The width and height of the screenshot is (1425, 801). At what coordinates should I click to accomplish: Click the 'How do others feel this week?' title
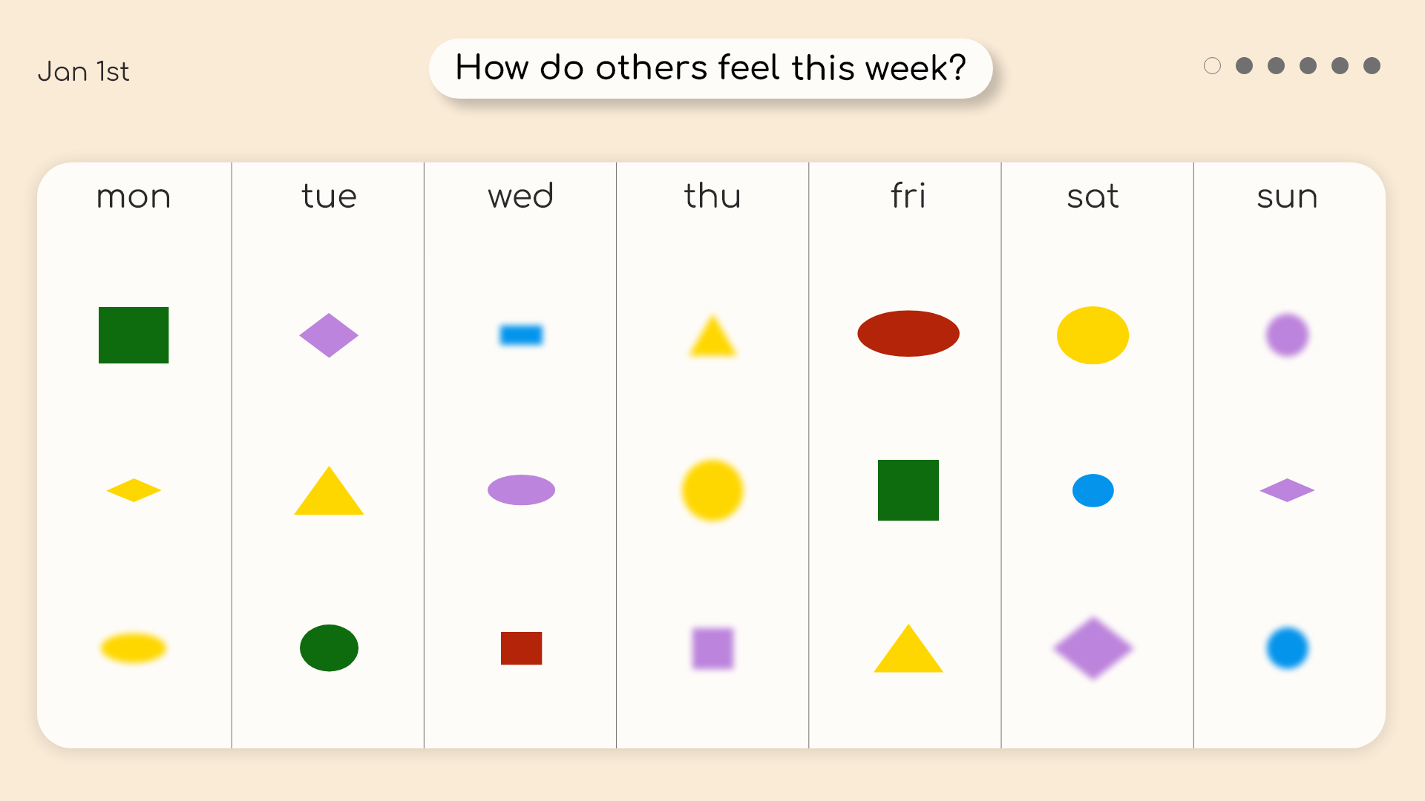[x=711, y=68]
